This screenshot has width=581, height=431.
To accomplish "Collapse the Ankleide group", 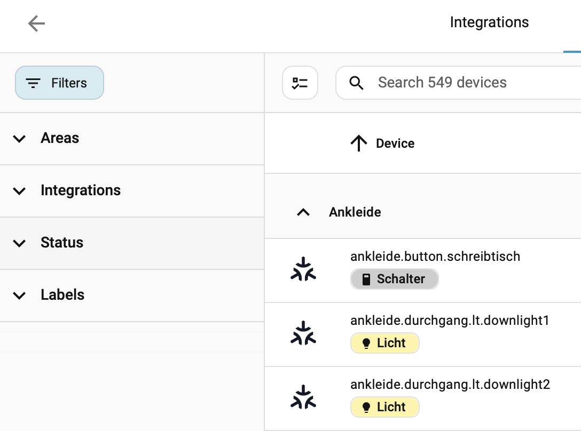I will click(x=303, y=212).
